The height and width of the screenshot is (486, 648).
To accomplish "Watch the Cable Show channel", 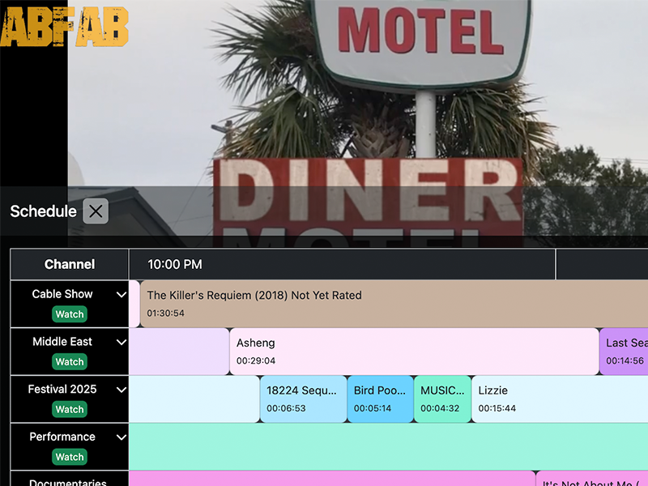I will [x=70, y=314].
